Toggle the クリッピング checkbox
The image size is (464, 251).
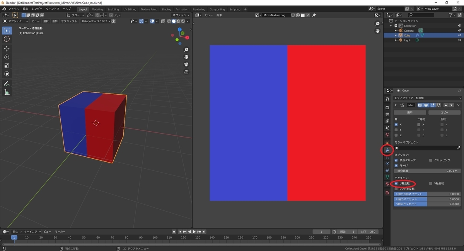pyautogui.click(x=431, y=160)
